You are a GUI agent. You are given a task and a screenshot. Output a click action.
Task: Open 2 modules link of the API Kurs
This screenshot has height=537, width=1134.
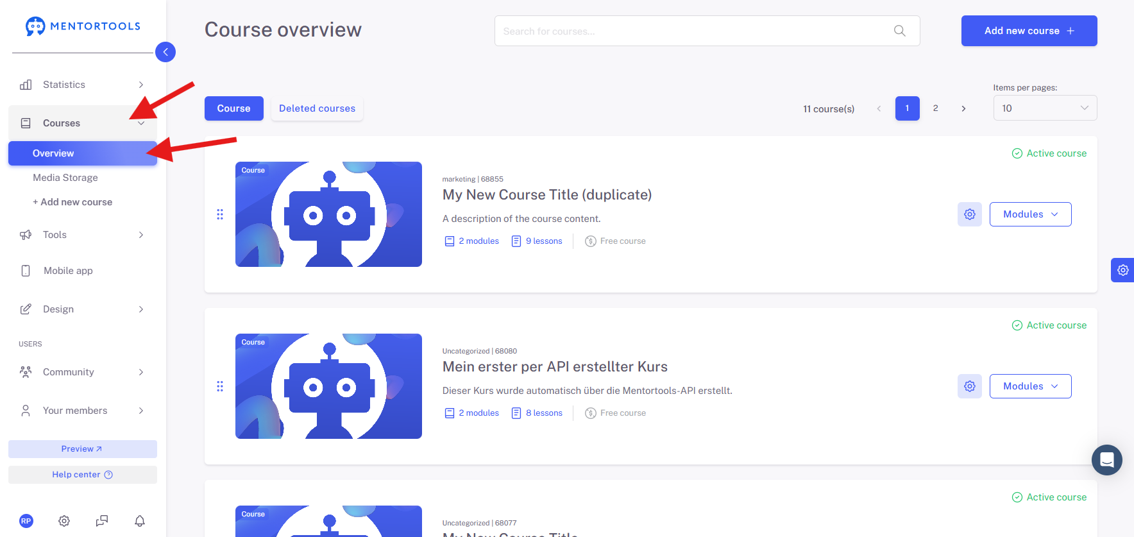coord(471,413)
